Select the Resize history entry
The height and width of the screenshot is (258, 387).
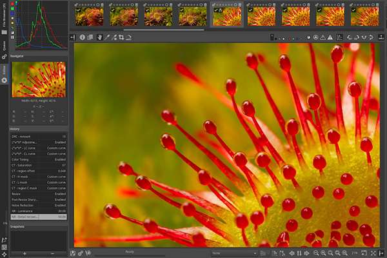point(39,193)
